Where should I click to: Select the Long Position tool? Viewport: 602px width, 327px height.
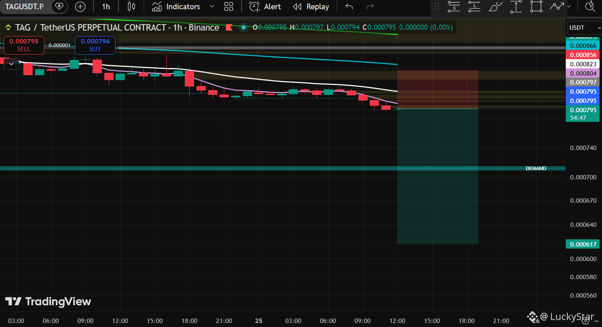tap(474, 6)
